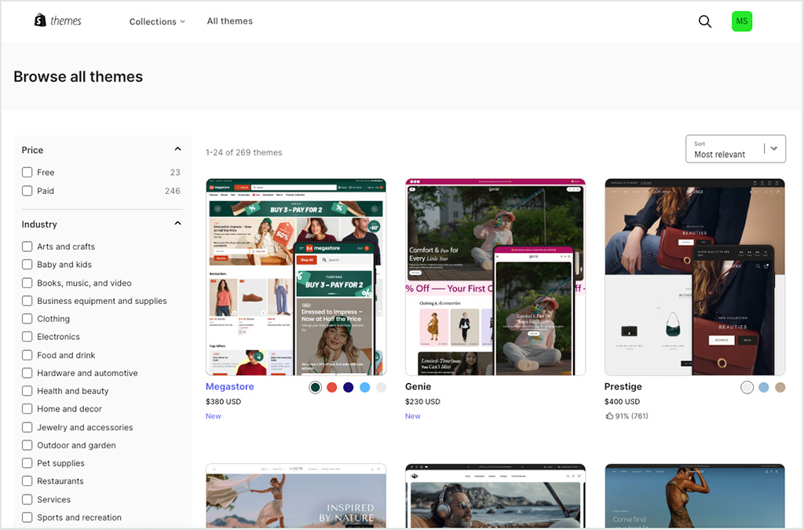Open the search magnifier icon

[705, 21]
